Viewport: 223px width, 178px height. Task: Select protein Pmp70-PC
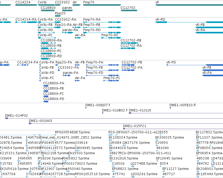pyautogui.click(x=111, y=81)
